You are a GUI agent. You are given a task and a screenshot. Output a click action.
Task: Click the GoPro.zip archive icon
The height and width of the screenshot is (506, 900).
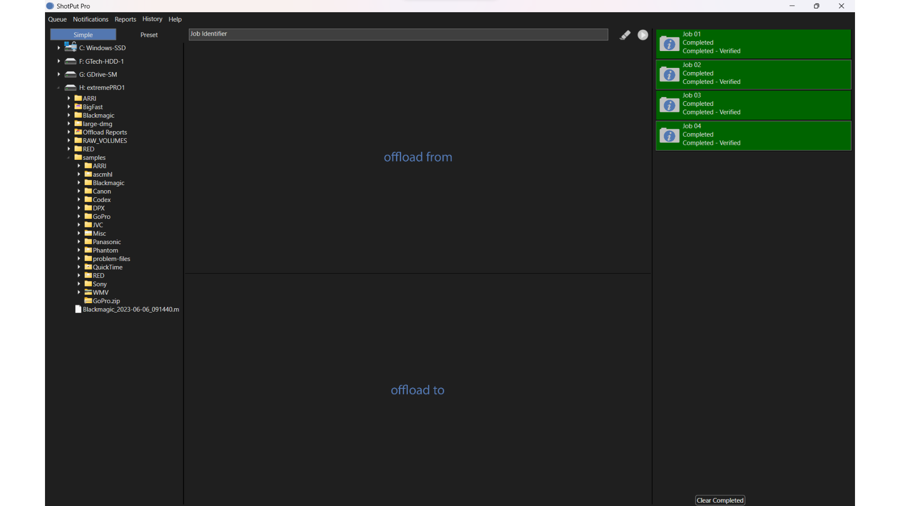click(88, 301)
